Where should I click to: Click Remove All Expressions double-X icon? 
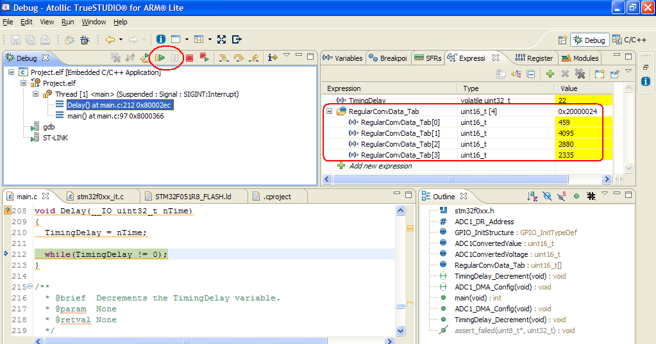click(580, 74)
